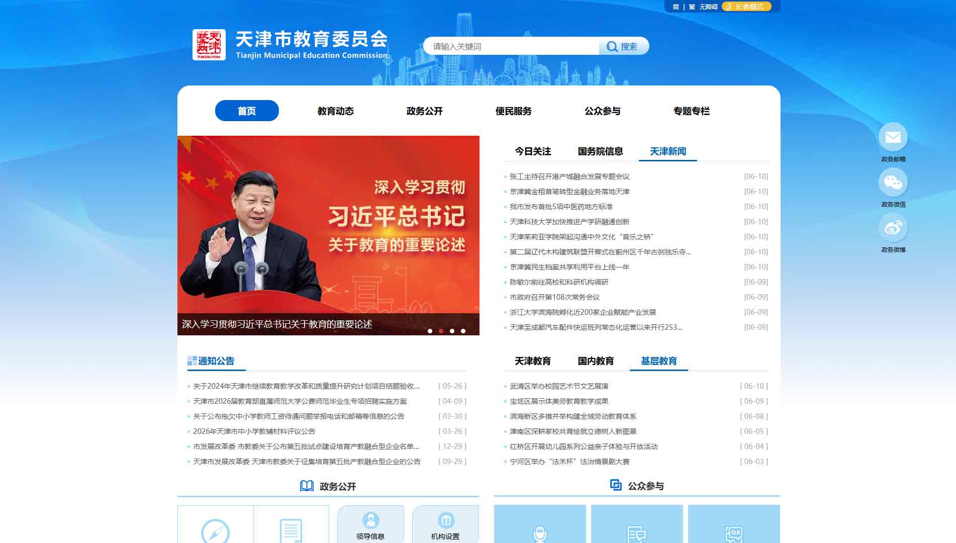Open article 滨海新区多措并举构建全域劳动教育体系
The image size is (956, 543).
coord(573,416)
